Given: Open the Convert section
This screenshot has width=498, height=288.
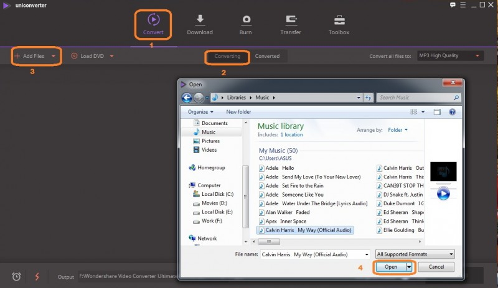Looking at the screenshot, I should tap(153, 25).
